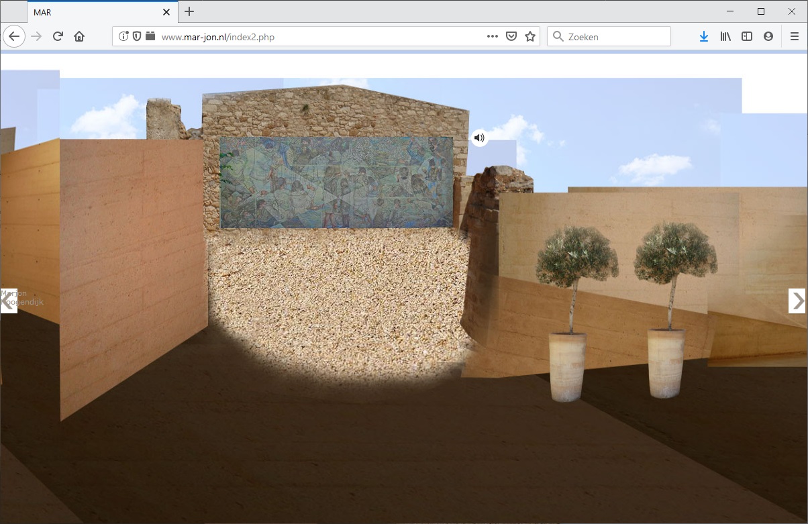Screen dimensions: 808x524
Task: Save page to Pocket
Action: pyautogui.click(x=511, y=37)
